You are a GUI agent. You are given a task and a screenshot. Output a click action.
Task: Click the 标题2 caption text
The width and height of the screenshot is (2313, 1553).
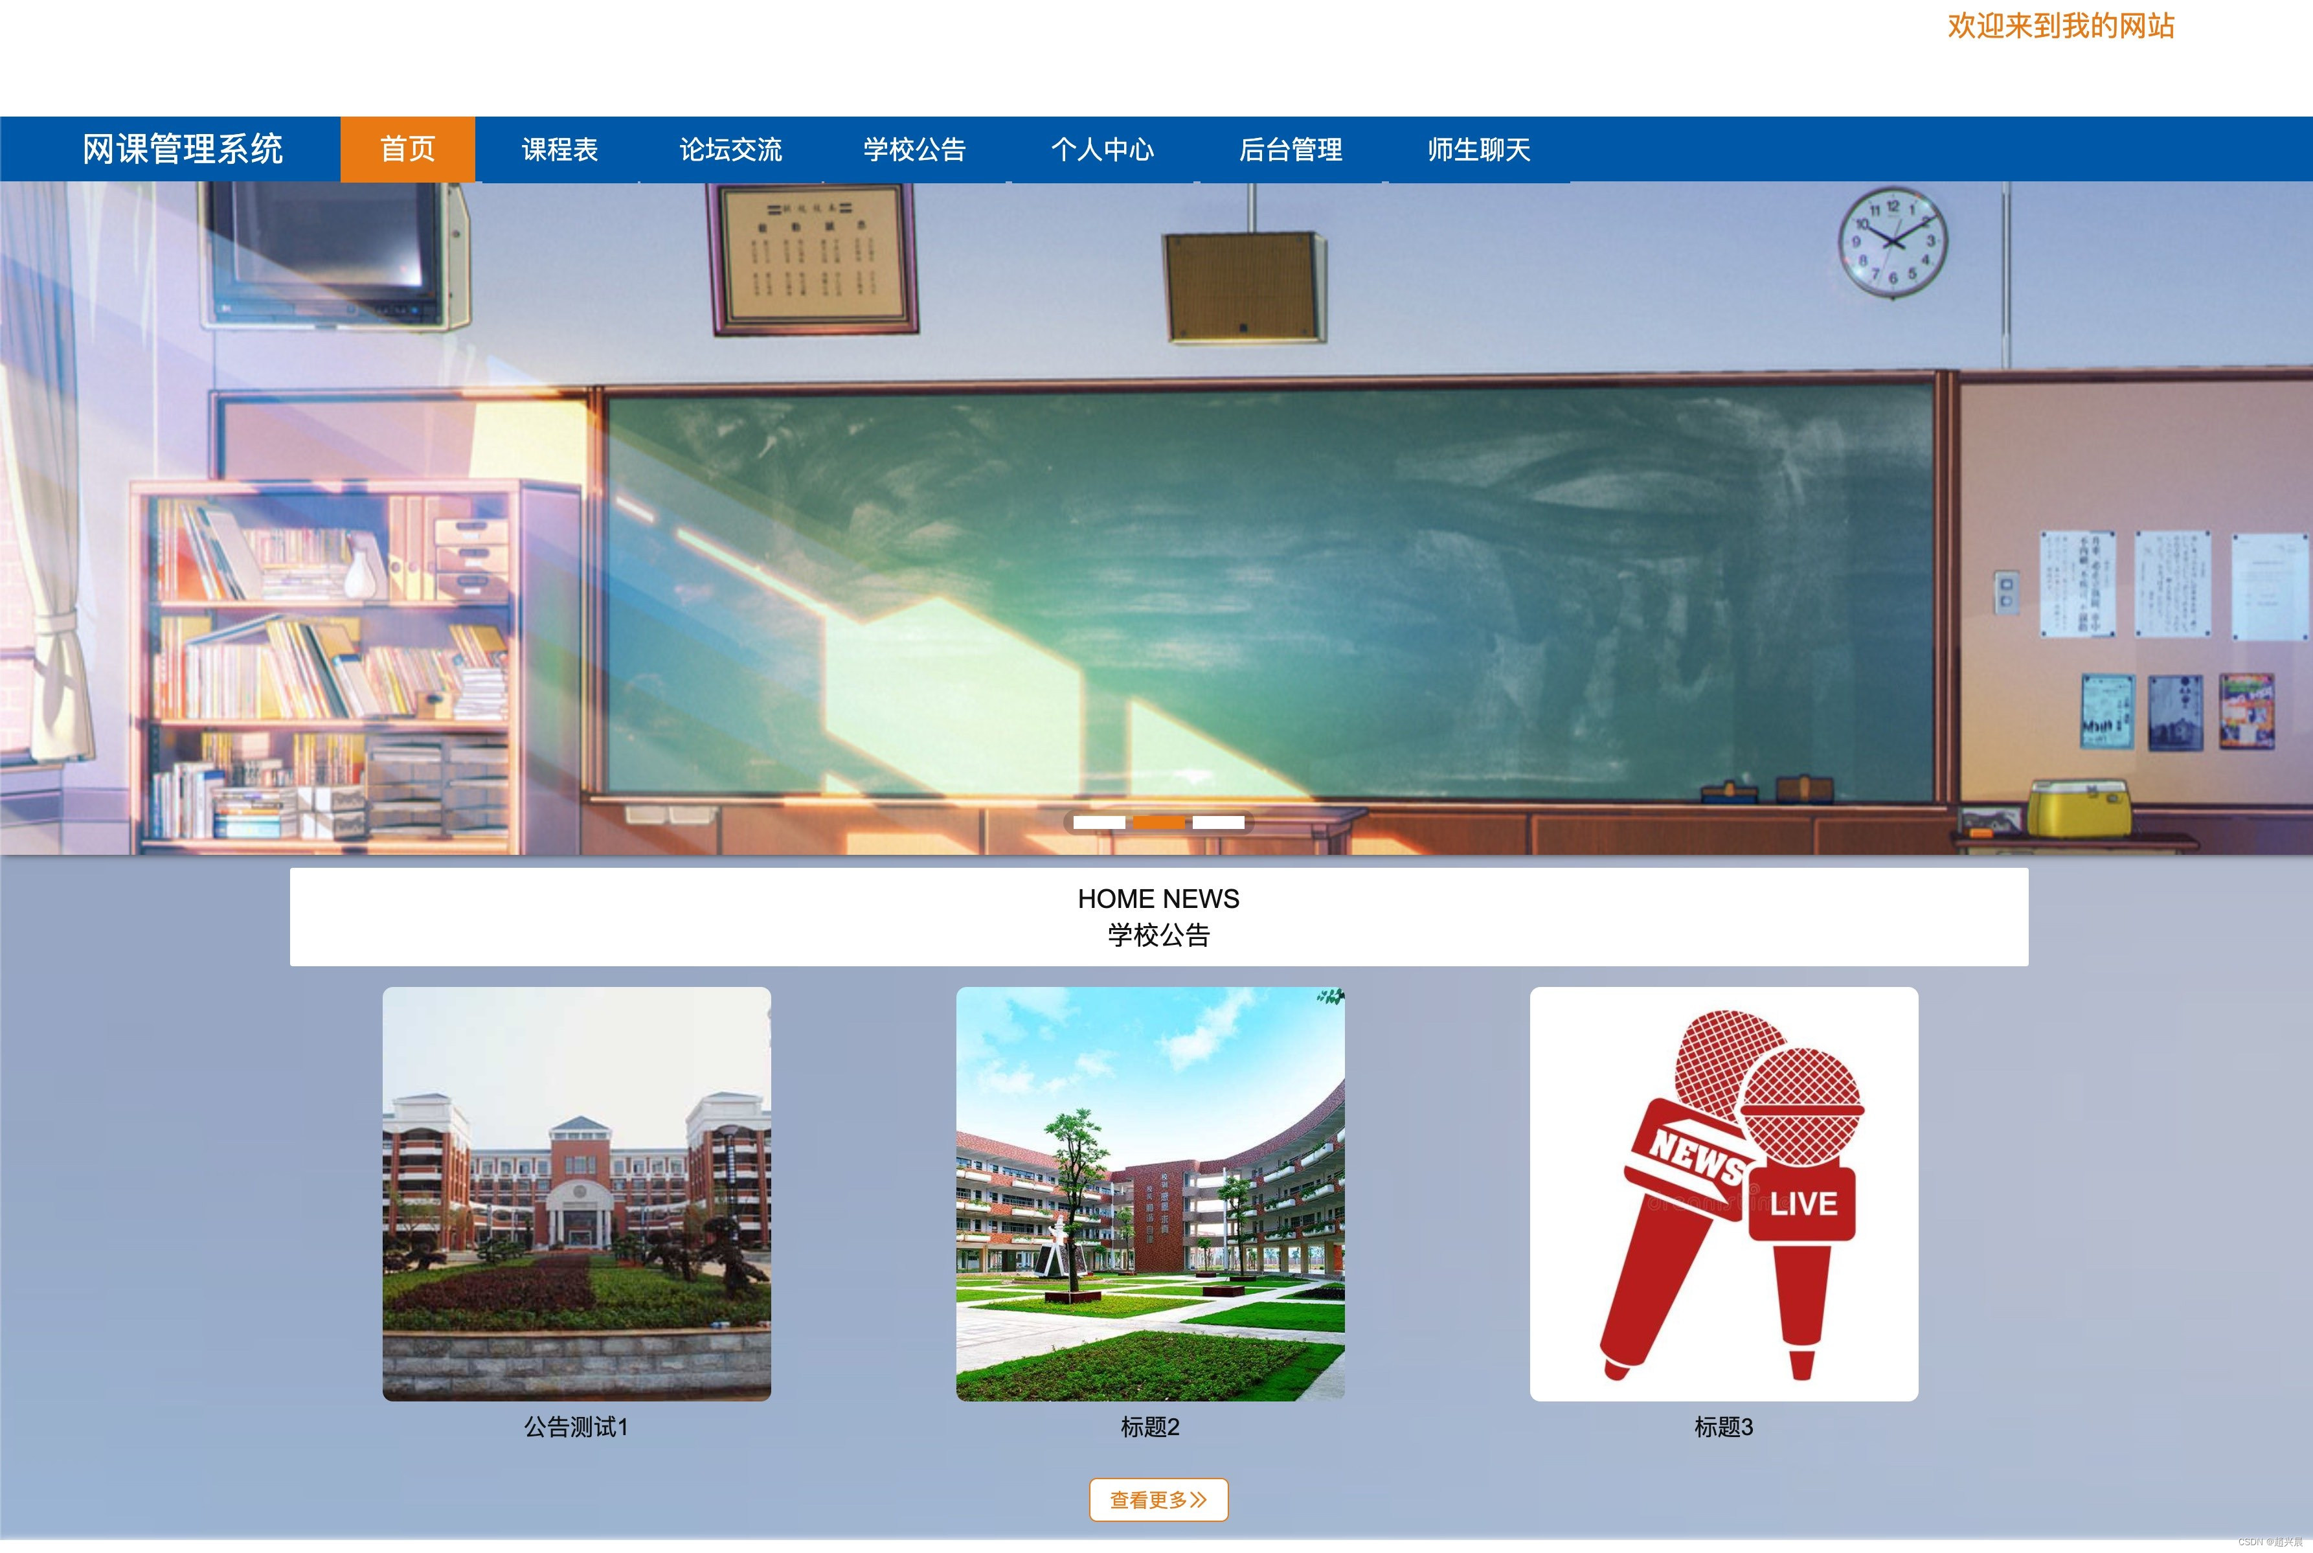point(1151,1427)
